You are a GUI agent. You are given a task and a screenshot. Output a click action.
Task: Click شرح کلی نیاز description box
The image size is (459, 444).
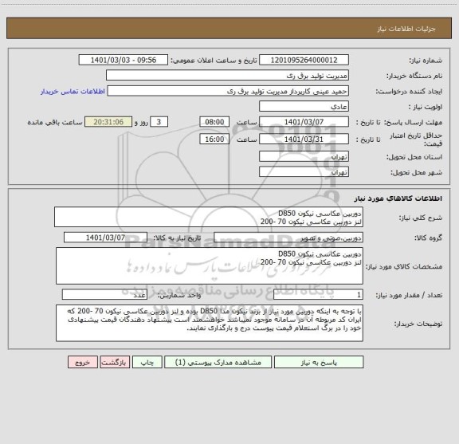pyautogui.click(x=209, y=217)
